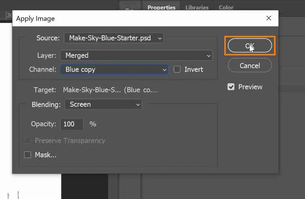Viewport: 305px width, 199px height.
Task: Click the partially visible panel tab left of Properties
Action: pos(129,5)
